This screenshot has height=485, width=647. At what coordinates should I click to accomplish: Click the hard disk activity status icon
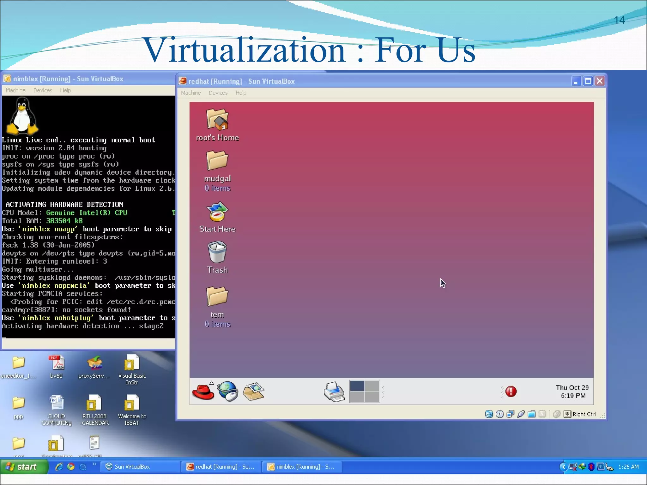point(489,414)
